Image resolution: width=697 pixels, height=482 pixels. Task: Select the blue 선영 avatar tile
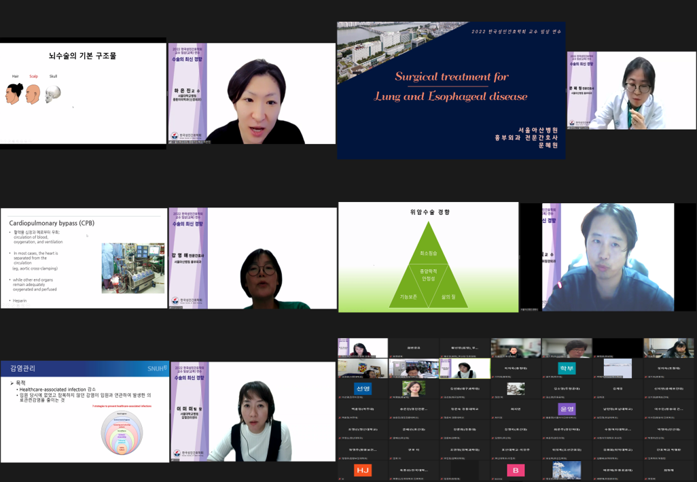pyautogui.click(x=363, y=389)
